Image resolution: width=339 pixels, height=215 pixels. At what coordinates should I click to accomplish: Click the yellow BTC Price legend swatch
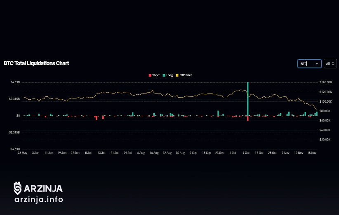coord(178,75)
